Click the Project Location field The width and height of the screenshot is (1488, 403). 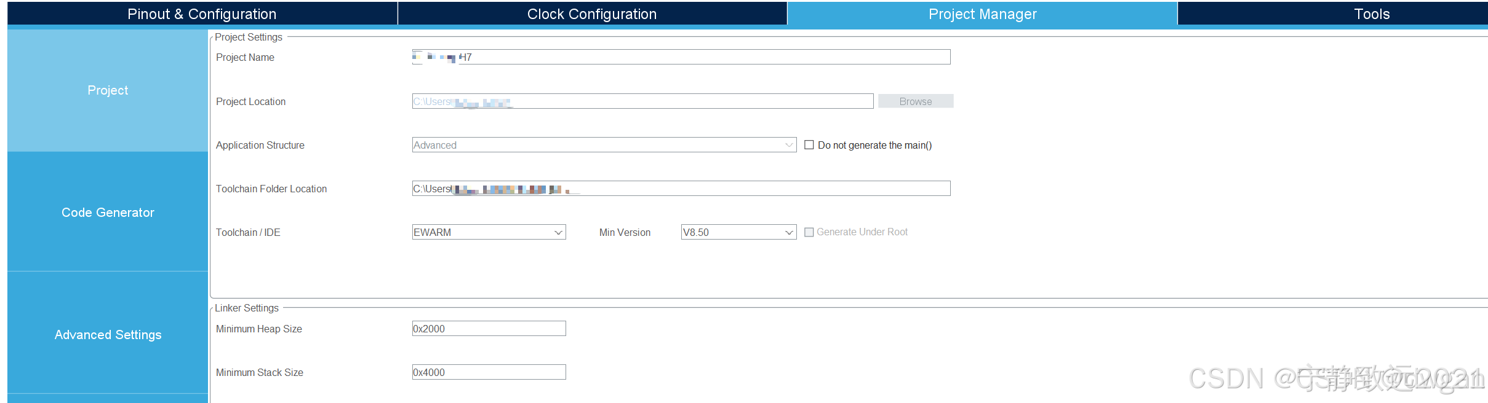[x=642, y=101]
